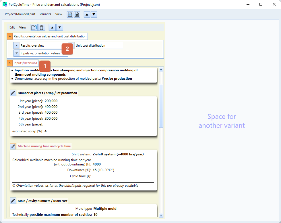Open the variant Edit menu
This screenshot has width=281, height=223.
(x=12, y=28)
